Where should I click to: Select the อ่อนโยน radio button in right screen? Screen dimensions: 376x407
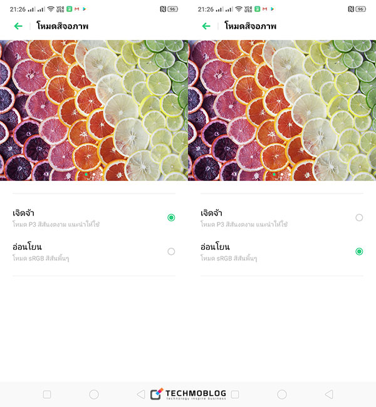(x=359, y=251)
